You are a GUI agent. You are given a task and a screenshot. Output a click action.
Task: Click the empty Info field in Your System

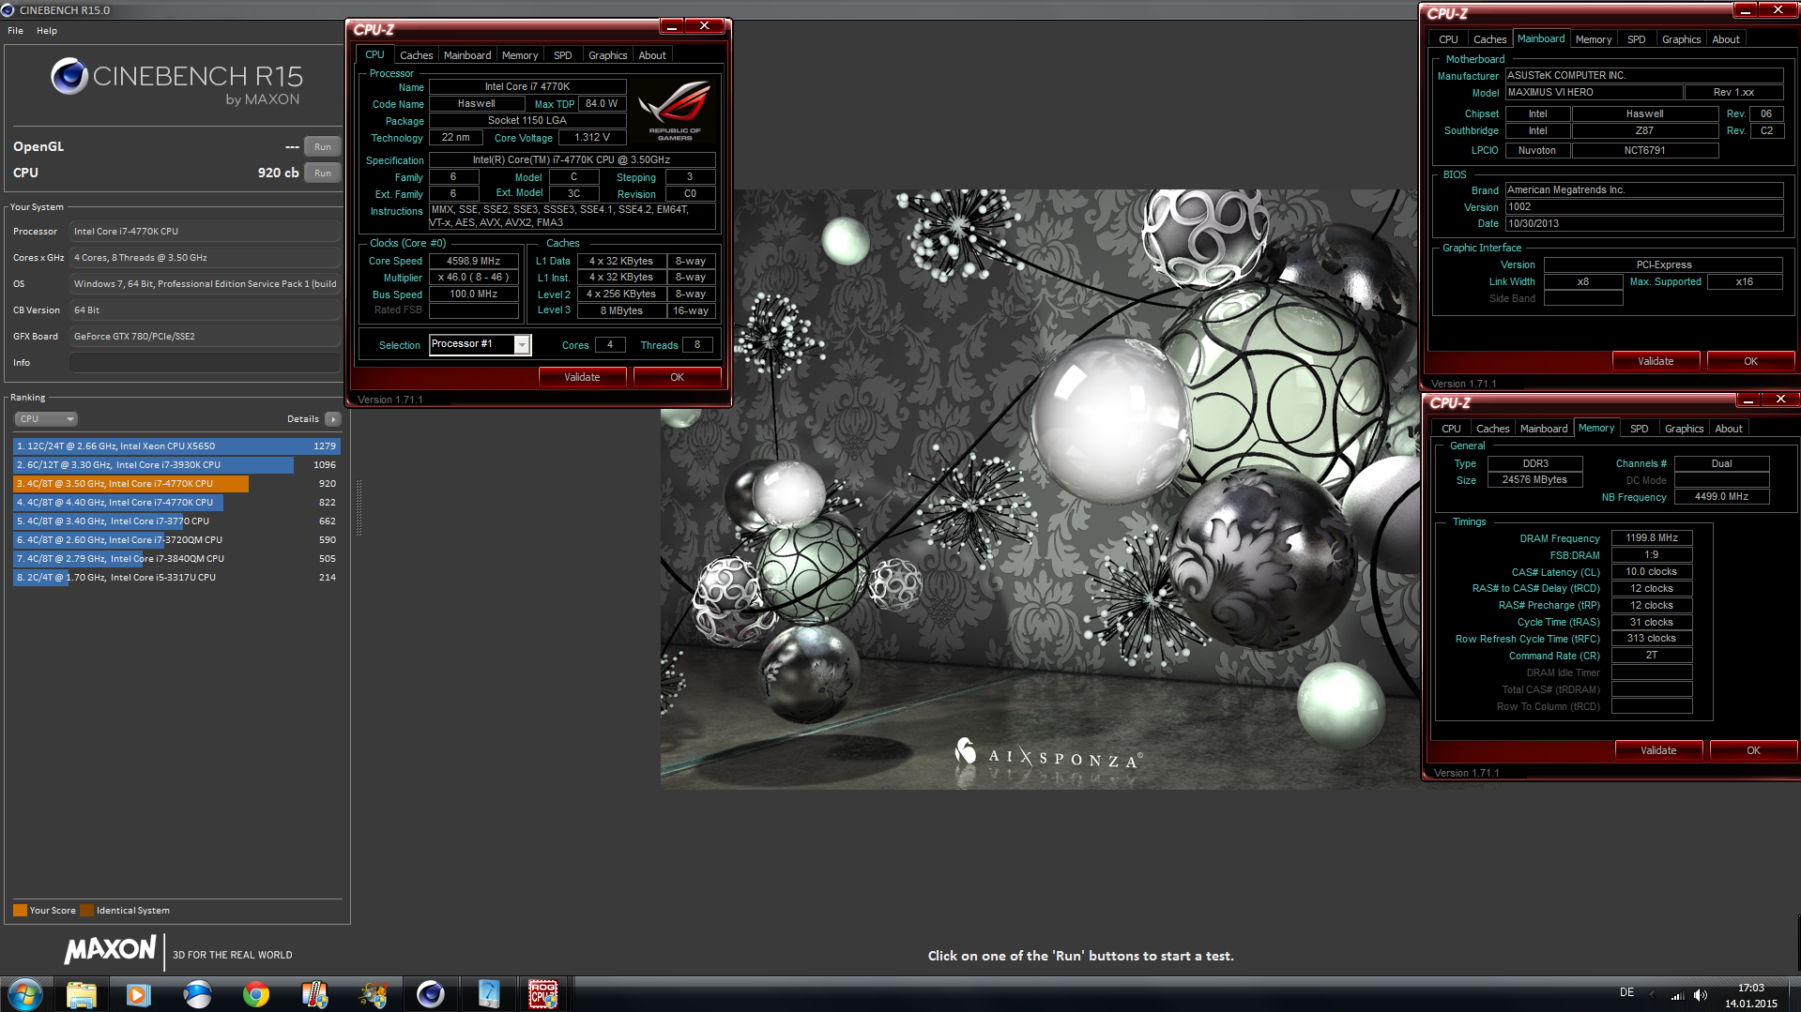205,363
